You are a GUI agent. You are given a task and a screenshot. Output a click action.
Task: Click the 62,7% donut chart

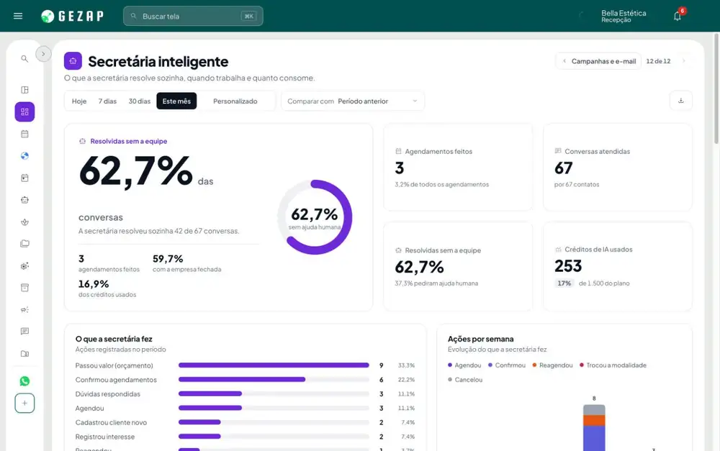point(315,217)
